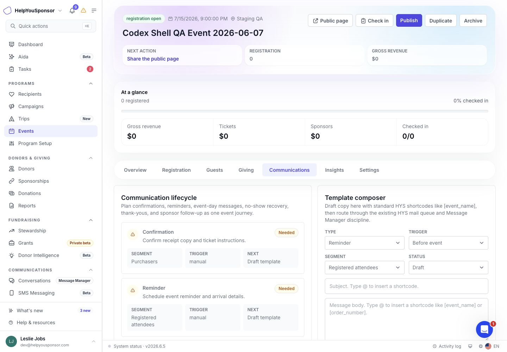The height and width of the screenshot is (352, 507).
Task: Open the Segment dropdown showing Registered attendees
Action: click(364, 268)
